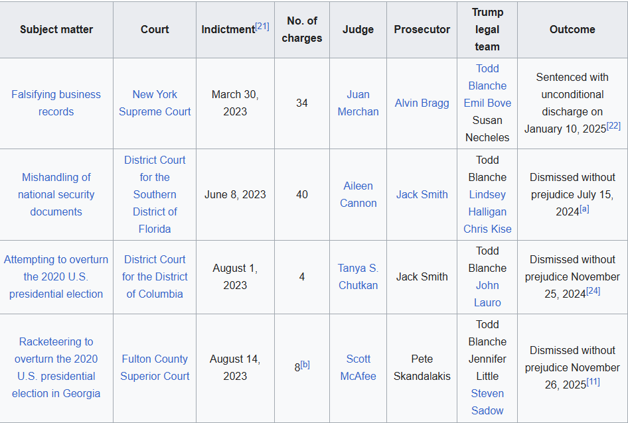The image size is (628, 423).
Task: Select the Dismissed without prejudice July 15 text
Action: tap(572, 194)
